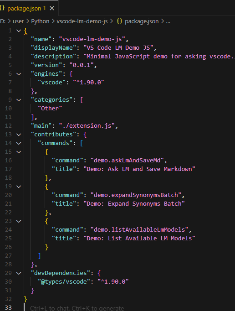Fold the object starting at line 19

click(19, 187)
